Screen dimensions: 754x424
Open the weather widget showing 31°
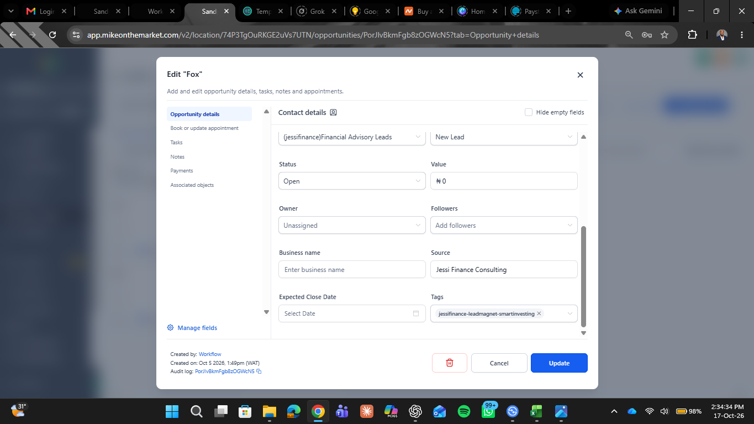[x=19, y=410]
